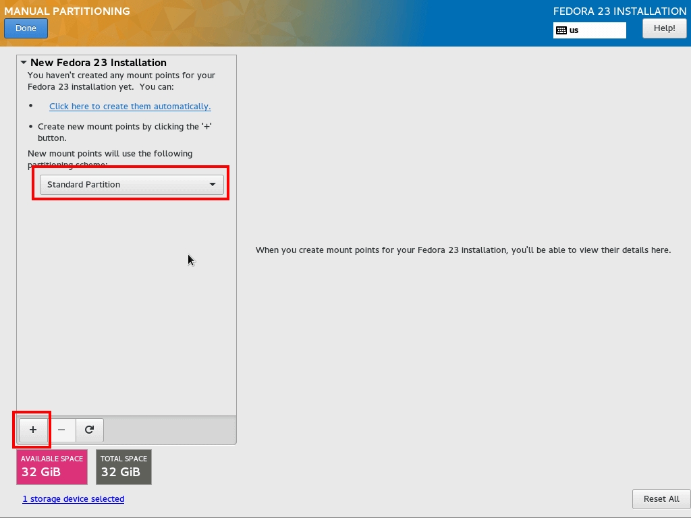Click the AVAILABLE SPACE 32 GiB box
Image resolution: width=691 pixels, height=518 pixels.
tap(52, 467)
